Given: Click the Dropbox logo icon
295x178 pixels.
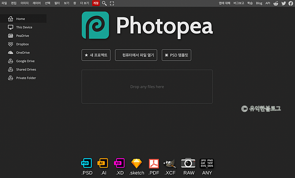Looking at the screenshot, I should (11, 44).
